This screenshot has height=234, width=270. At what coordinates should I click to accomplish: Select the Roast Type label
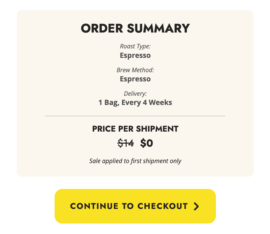(135, 46)
